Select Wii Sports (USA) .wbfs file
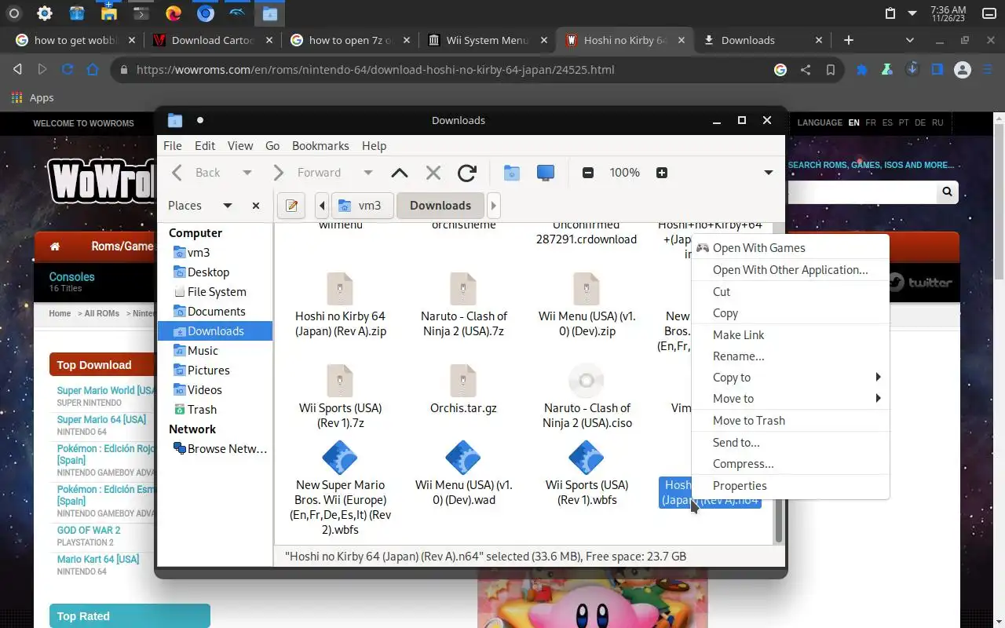Viewport: 1005px width, 628px height. coord(587,473)
